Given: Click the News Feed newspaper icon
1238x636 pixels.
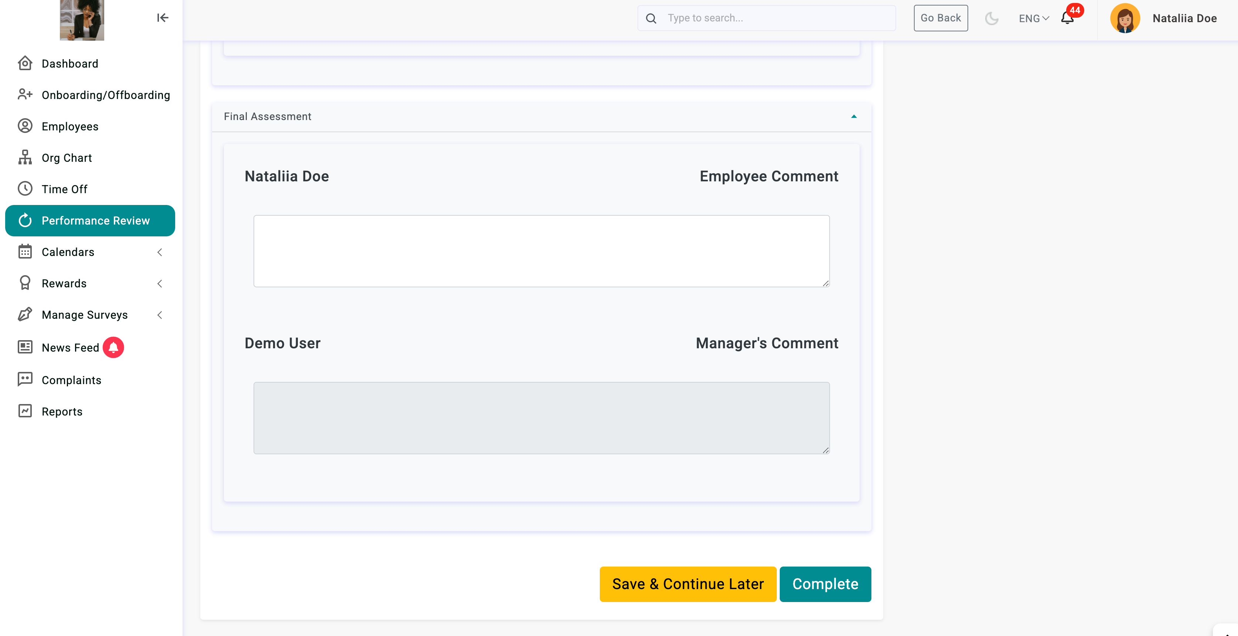Looking at the screenshot, I should 25,347.
